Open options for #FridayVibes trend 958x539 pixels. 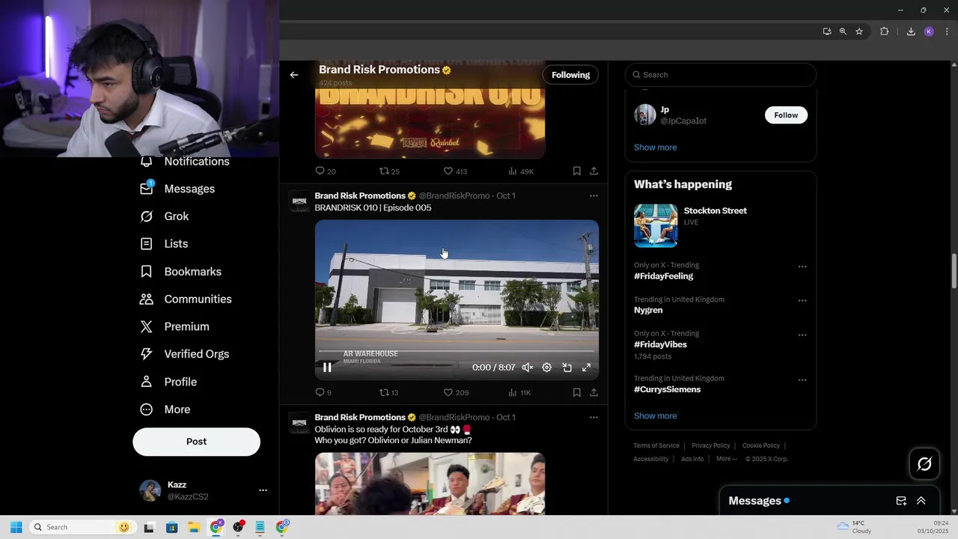click(x=802, y=335)
